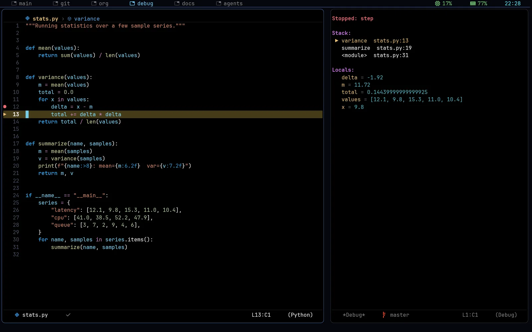Click the checkmark status icon in modeline

[x=68, y=315]
